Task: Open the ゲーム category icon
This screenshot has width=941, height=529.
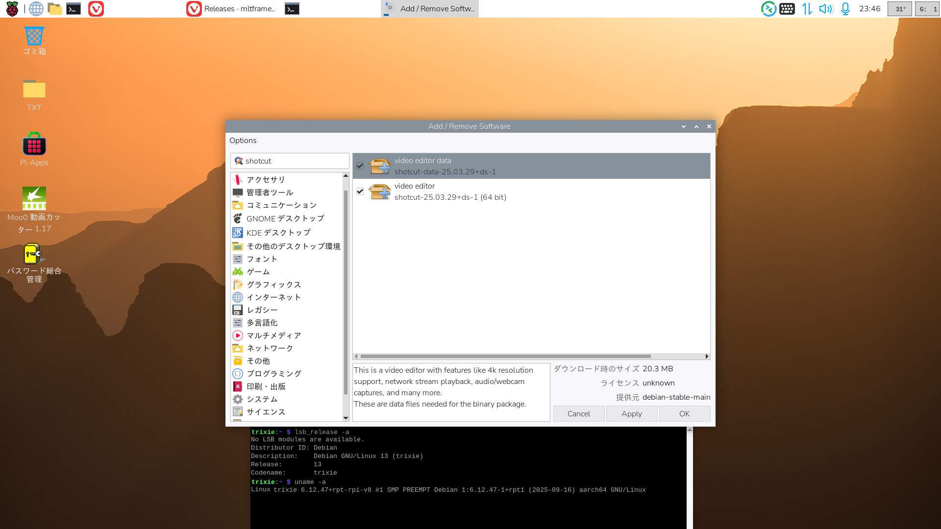Action: [x=238, y=272]
